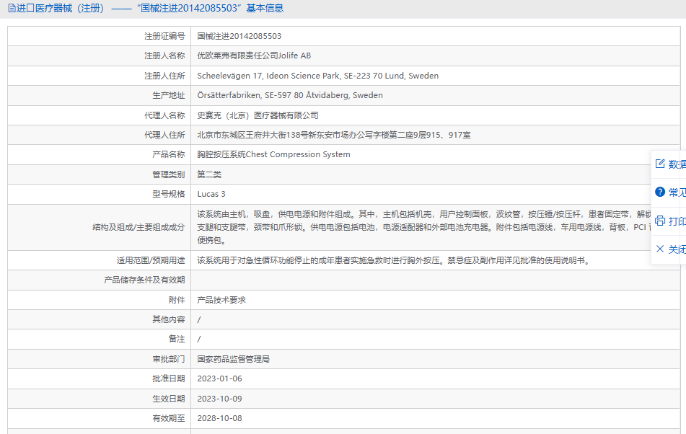Screen dimensions: 686x434
Task: Click the 适用范围/预期用途 label
Action: click(x=151, y=260)
